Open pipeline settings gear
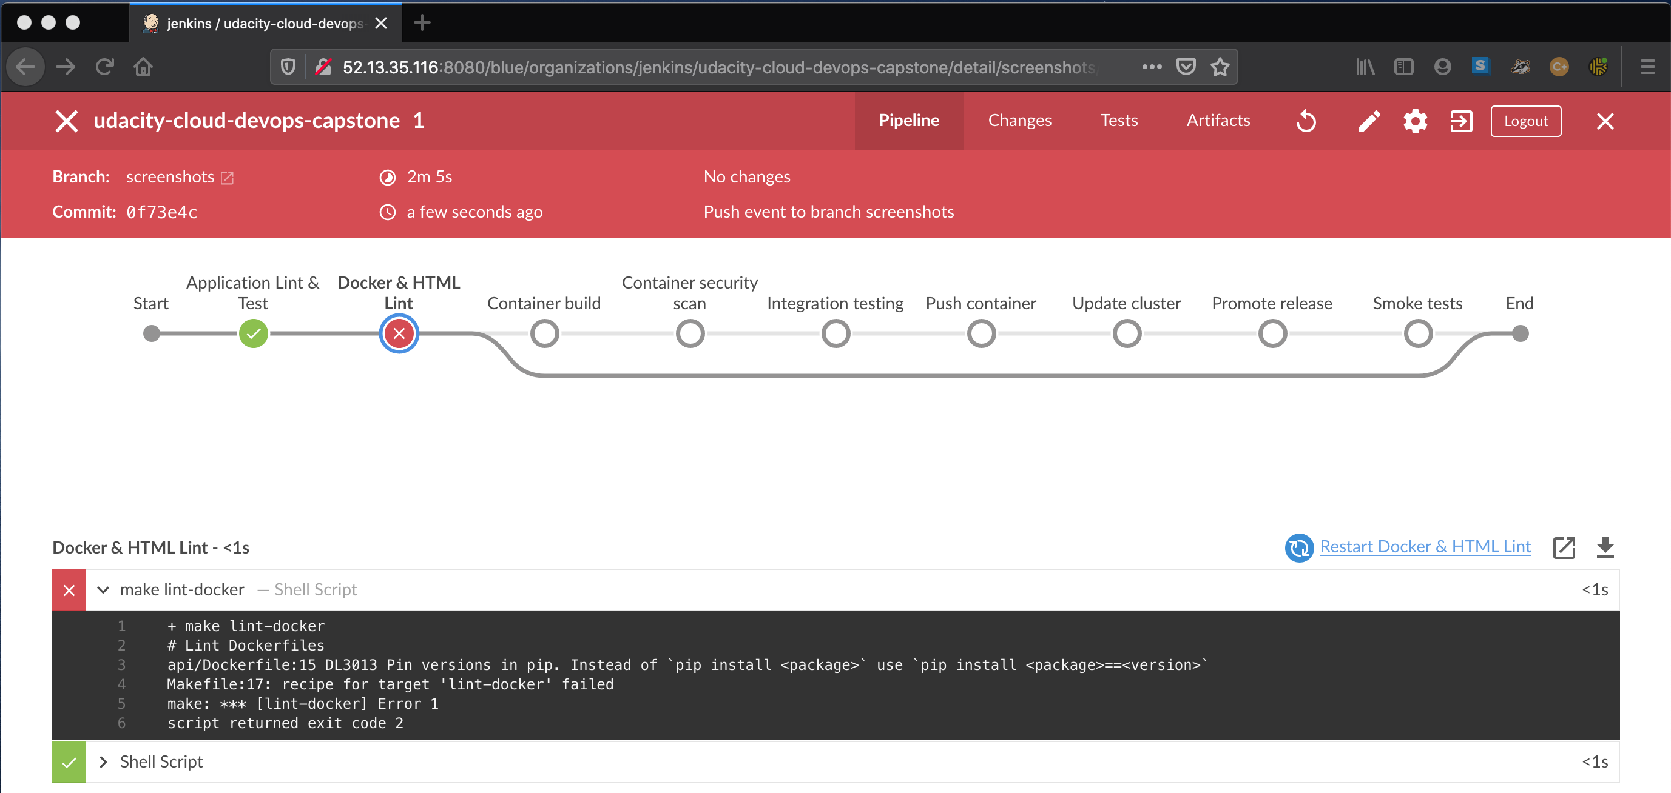1671x793 pixels. (1416, 121)
